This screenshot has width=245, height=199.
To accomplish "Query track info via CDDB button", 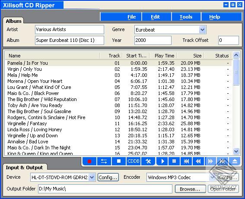I will [133, 161].
